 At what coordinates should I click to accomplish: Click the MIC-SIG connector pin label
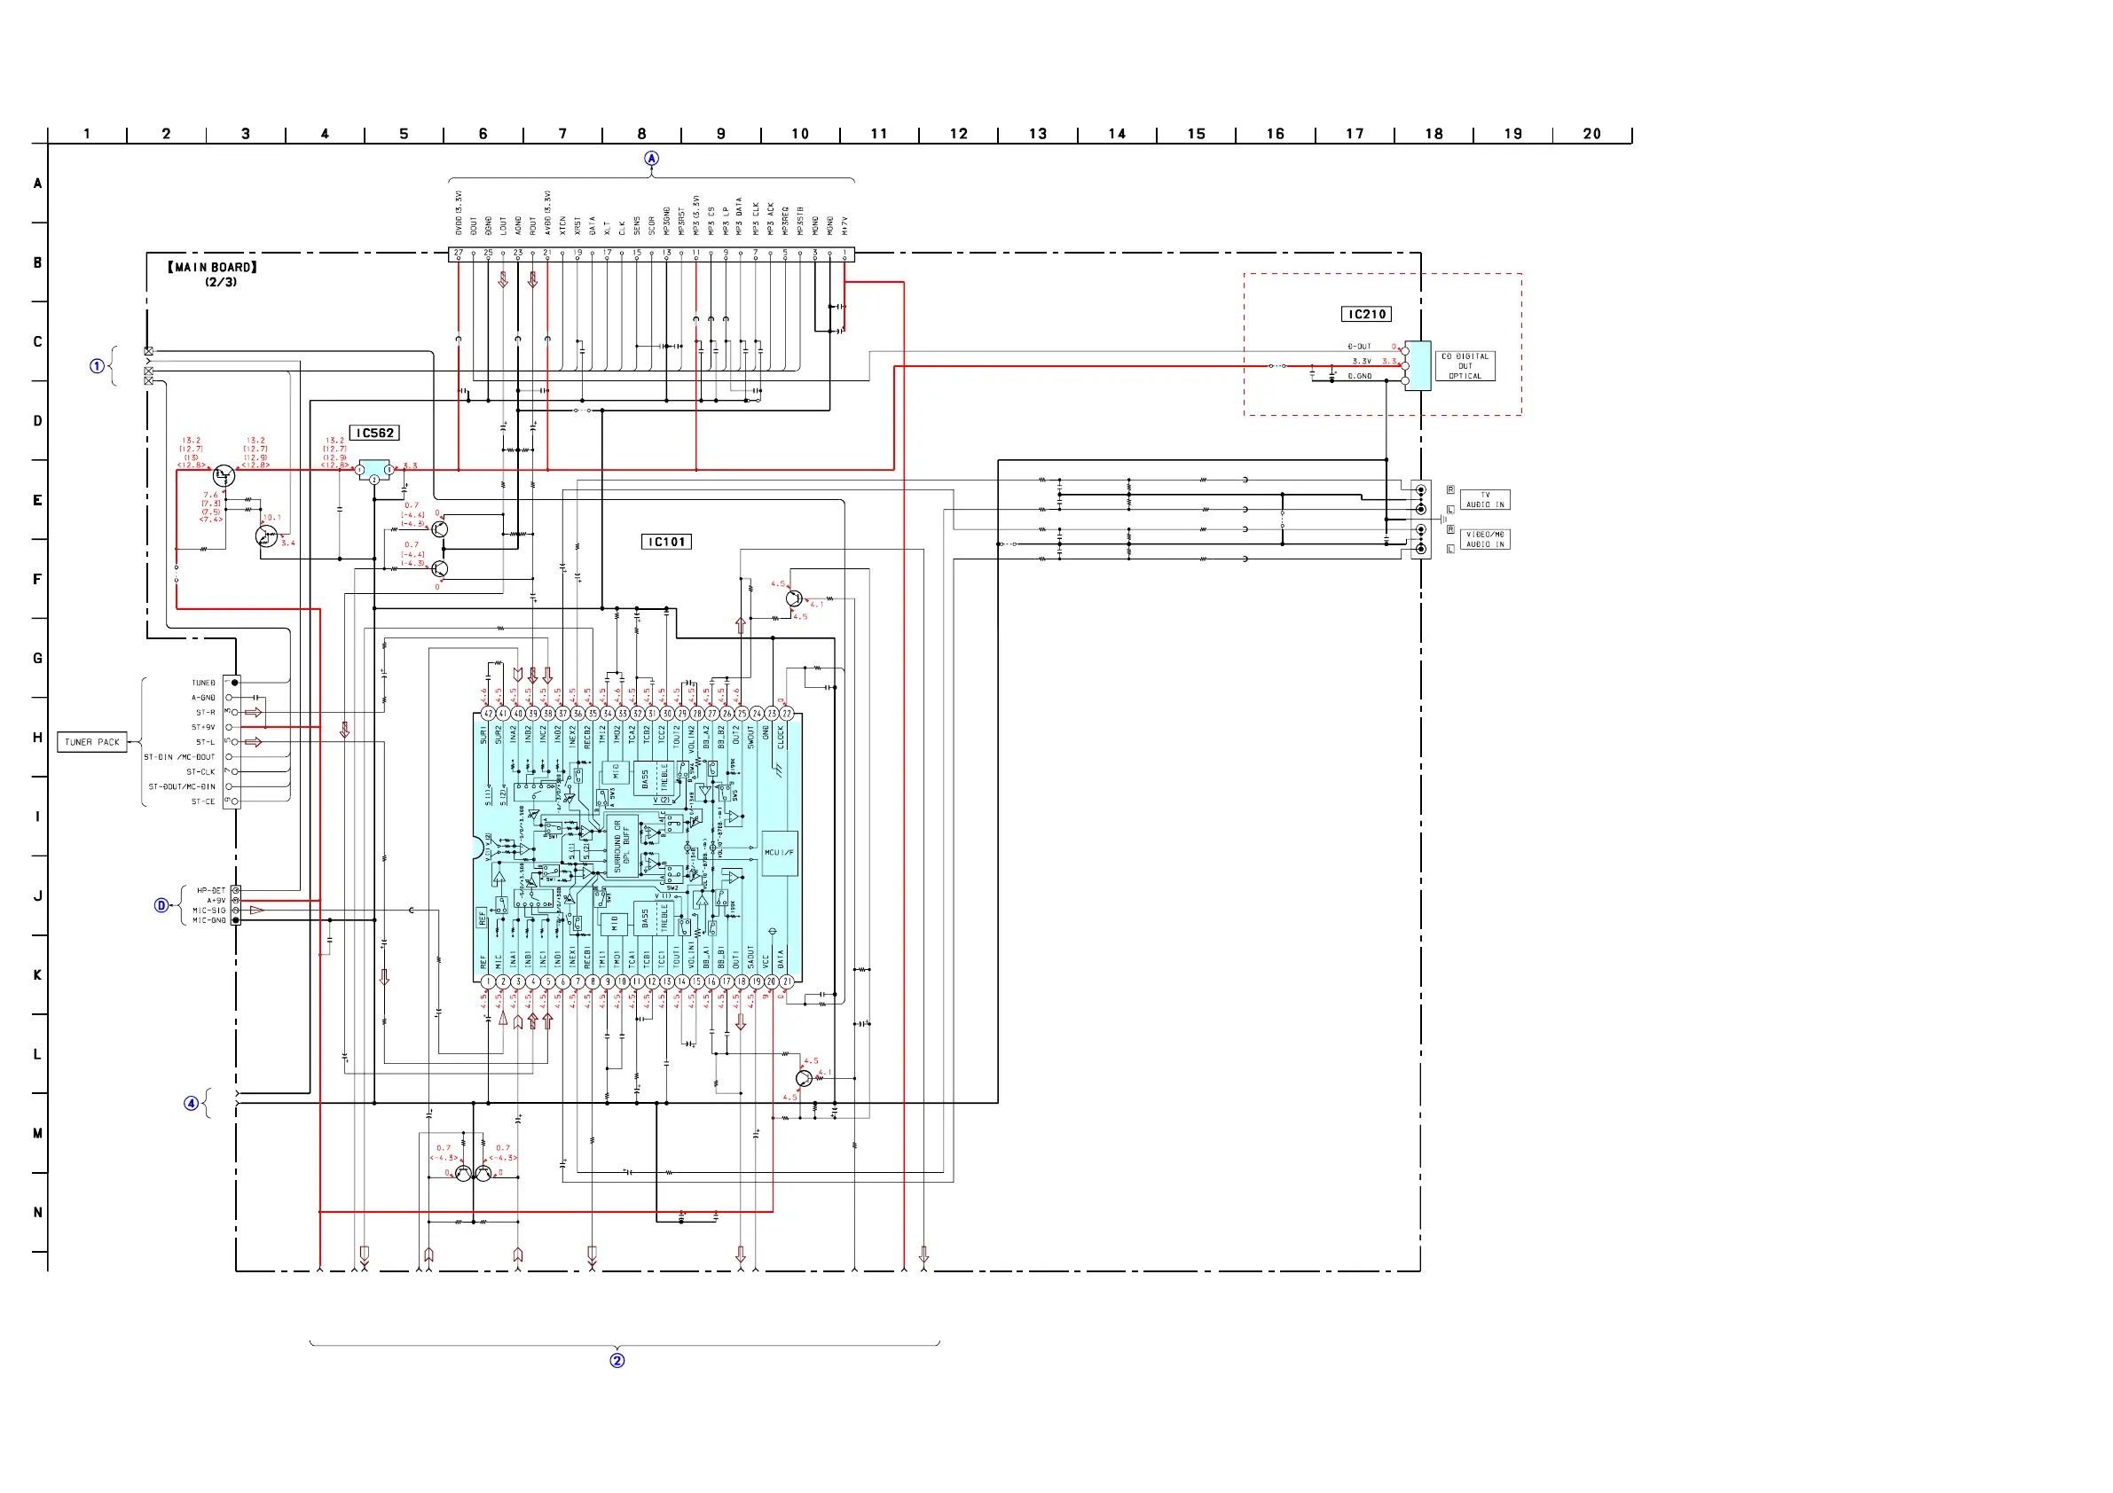pyautogui.click(x=209, y=911)
